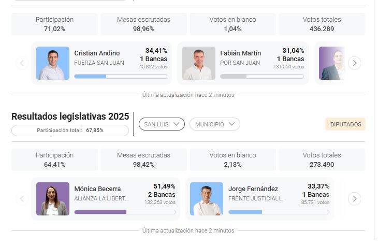Click Cristian Andino's blue vote progress bar
This screenshot has width=378, height=246.
121,76
